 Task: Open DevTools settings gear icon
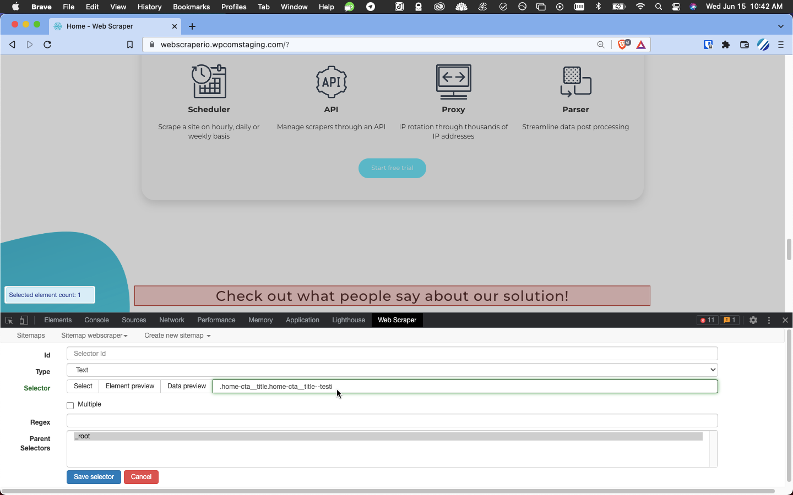coord(753,320)
